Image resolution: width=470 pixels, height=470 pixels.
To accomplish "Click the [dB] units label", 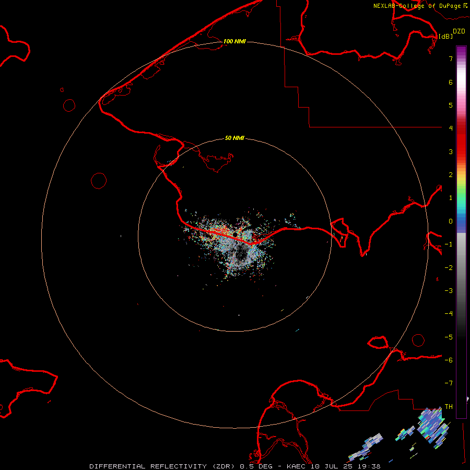I will [x=446, y=36].
